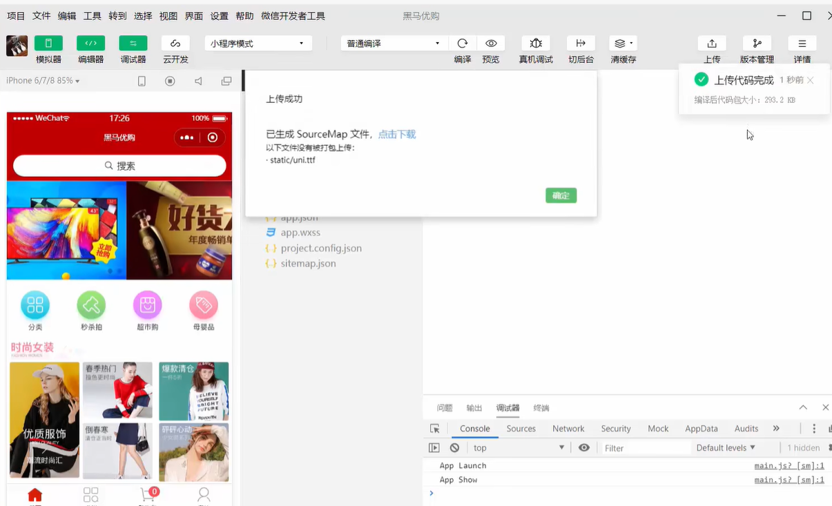The image size is (832, 506).
Task: Click the green 确定 button in the dialog
Action: pos(561,195)
